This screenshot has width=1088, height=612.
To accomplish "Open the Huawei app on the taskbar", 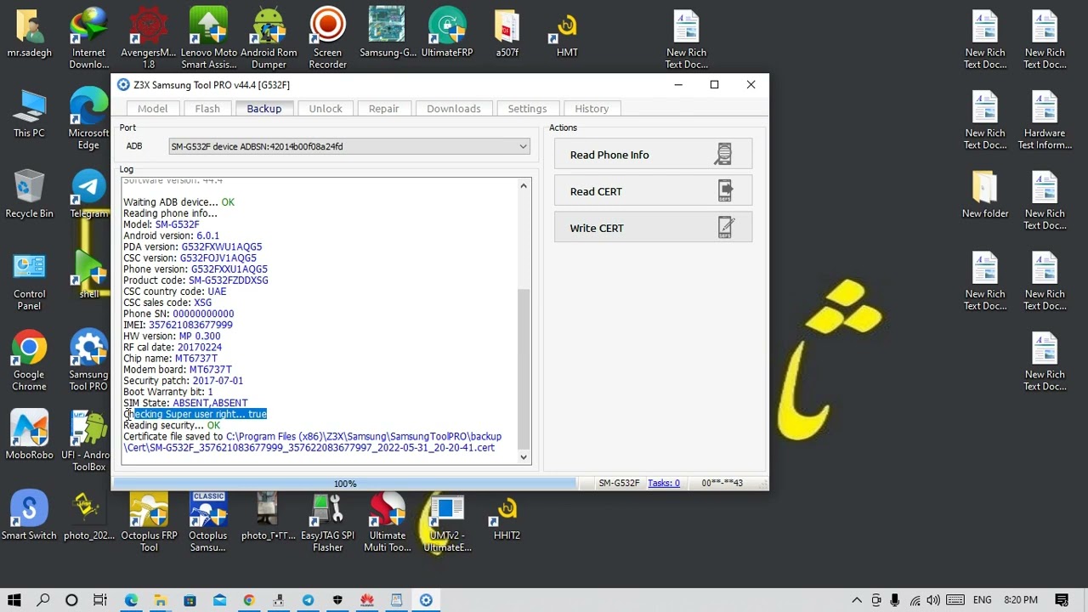I will tap(366, 600).
